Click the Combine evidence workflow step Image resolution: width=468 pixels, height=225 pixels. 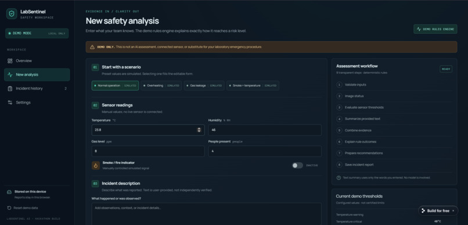point(394,131)
